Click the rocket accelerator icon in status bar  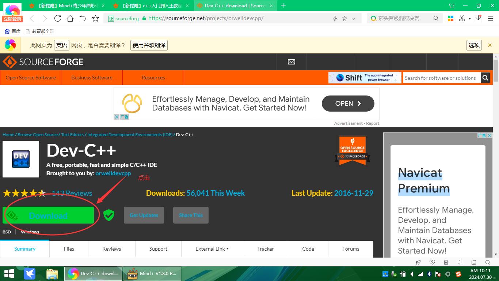pyautogui.click(x=418, y=262)
